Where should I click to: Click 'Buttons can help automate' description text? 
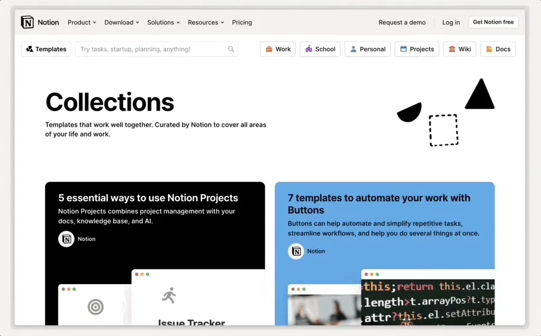point(383,228)
